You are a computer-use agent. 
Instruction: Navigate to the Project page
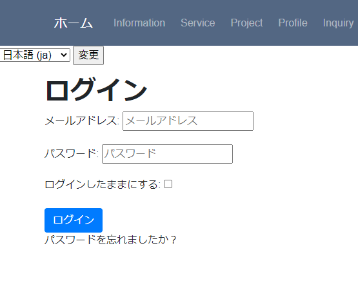point(246,23)
